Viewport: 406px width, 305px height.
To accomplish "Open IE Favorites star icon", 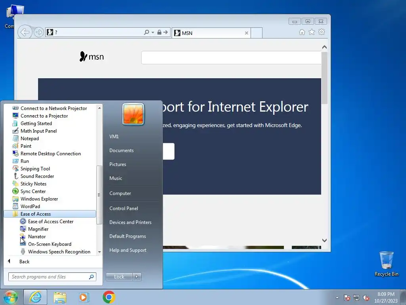I will pos(312,32).
